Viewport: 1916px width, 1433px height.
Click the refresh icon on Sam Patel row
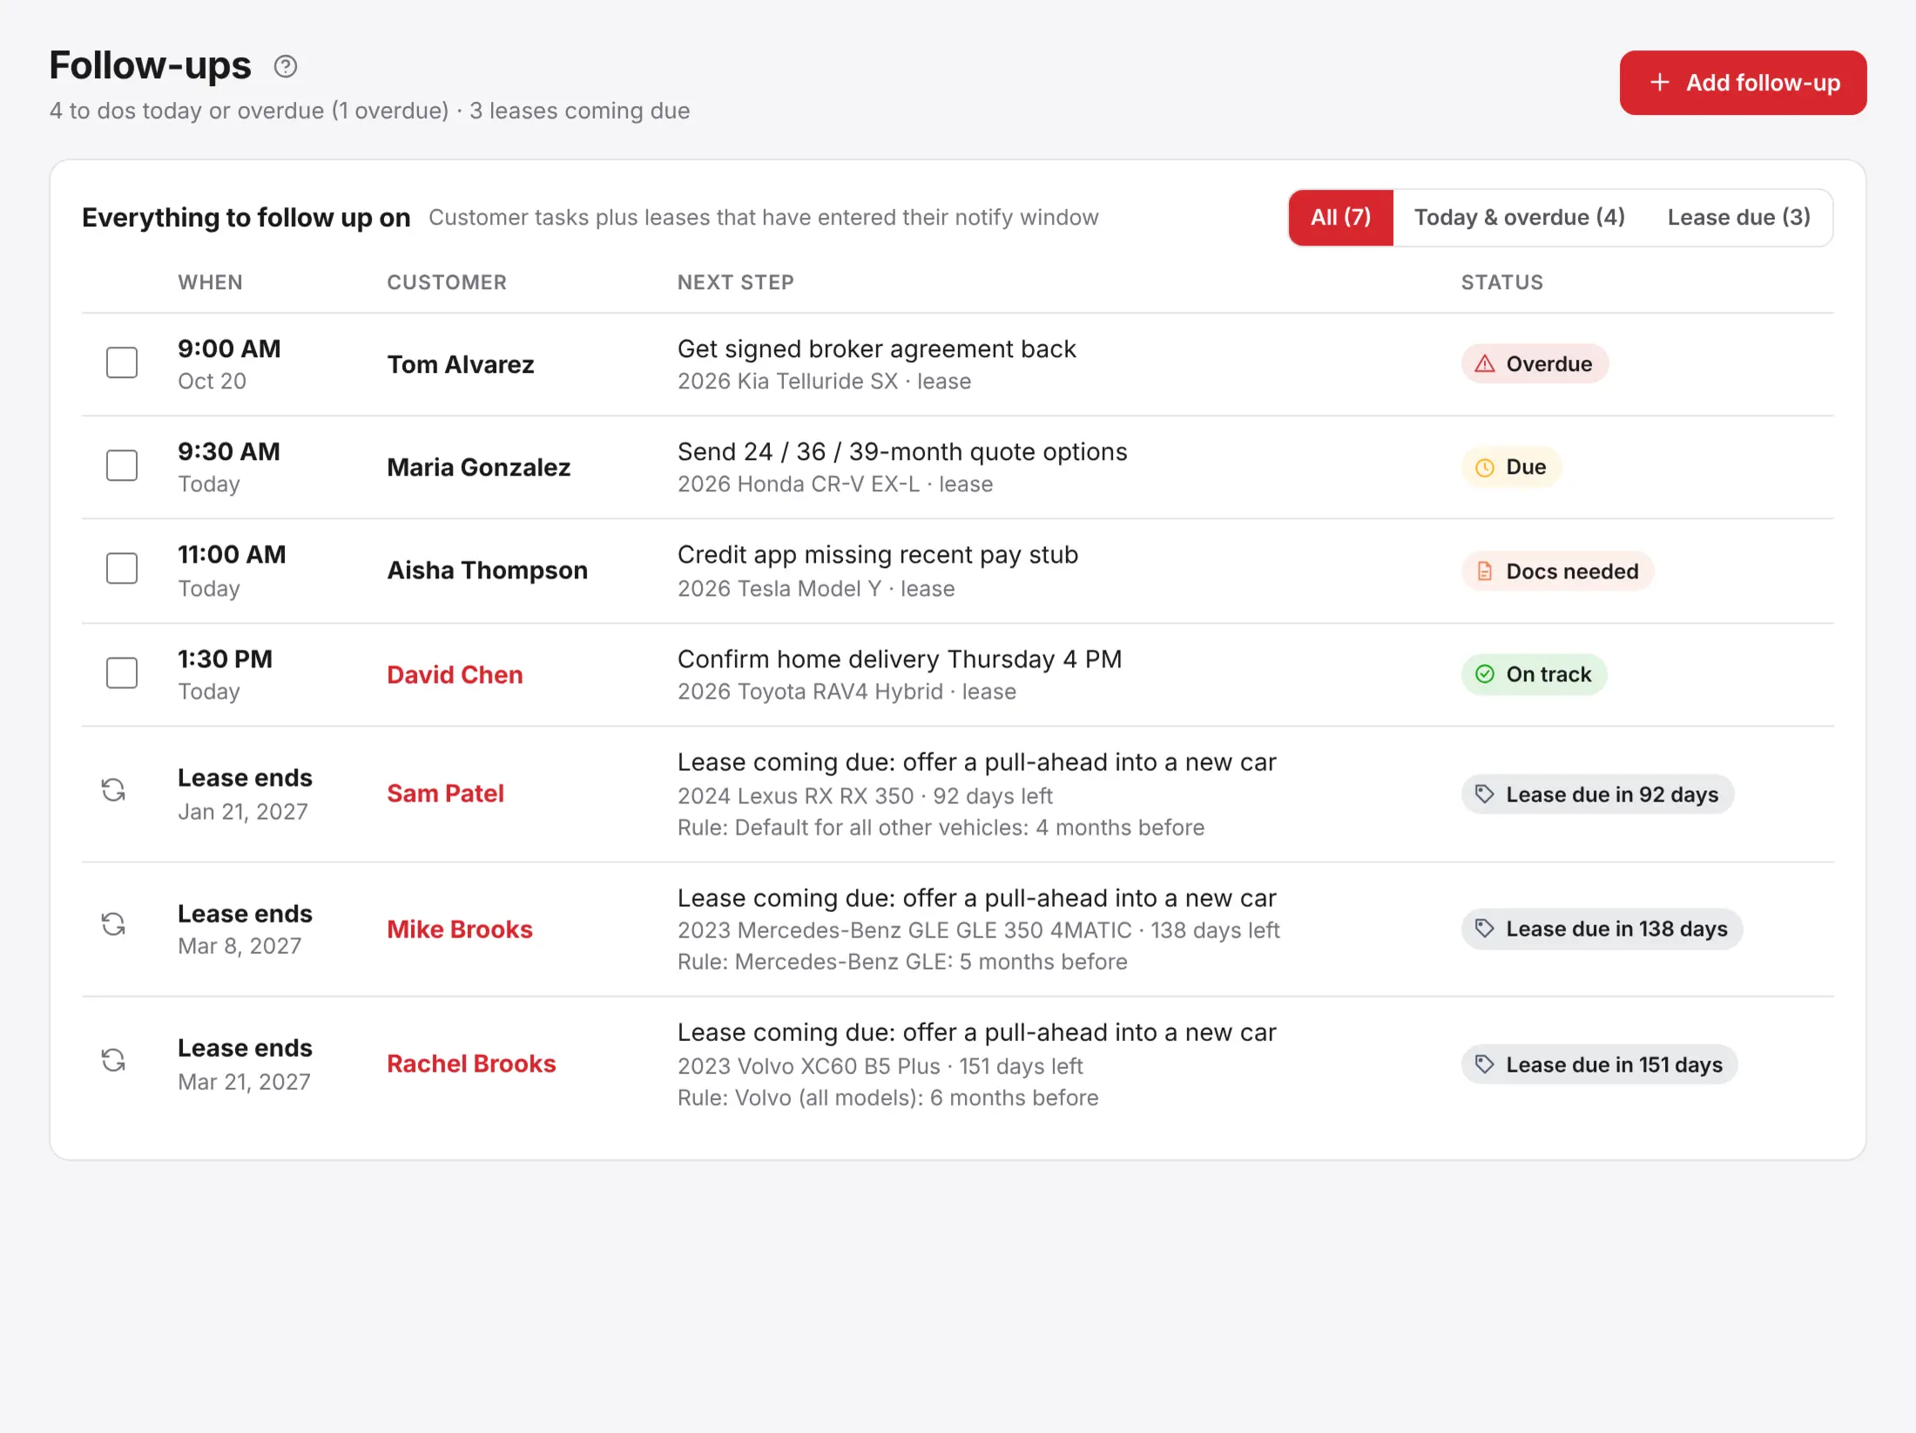pos(113,790)
